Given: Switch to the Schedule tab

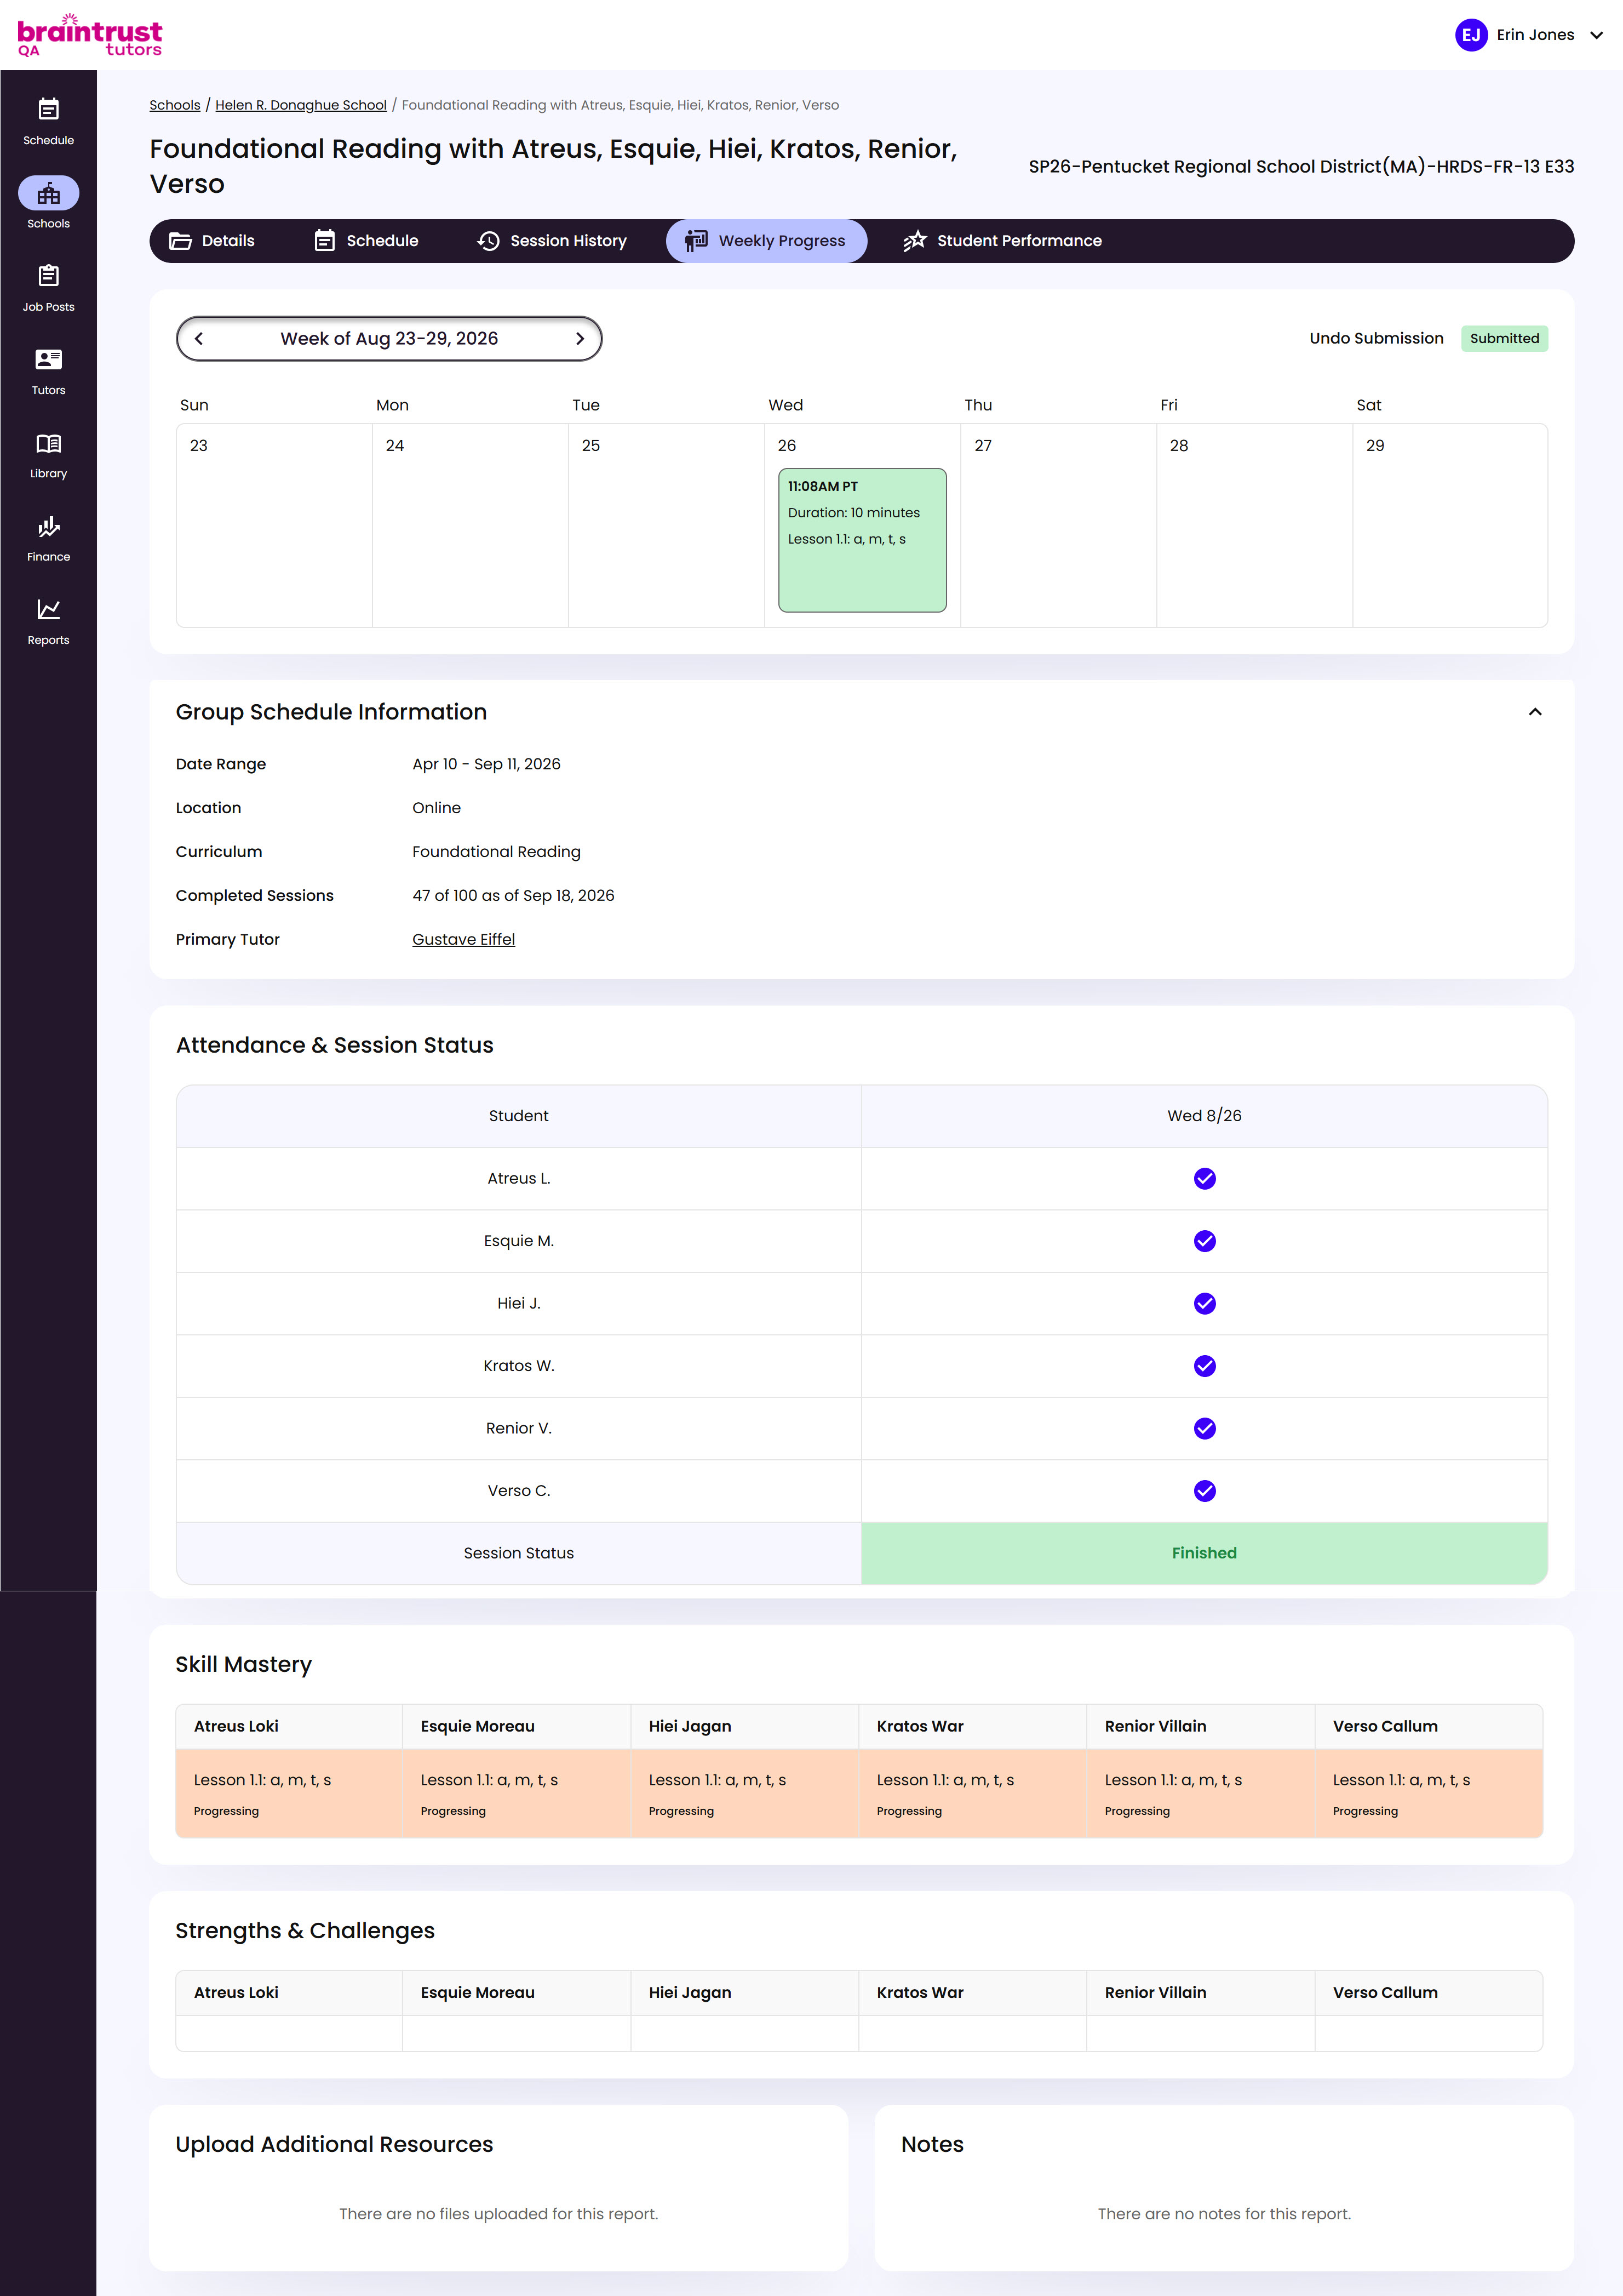Looking at the screenshot, I should click(x=366, y=241).
